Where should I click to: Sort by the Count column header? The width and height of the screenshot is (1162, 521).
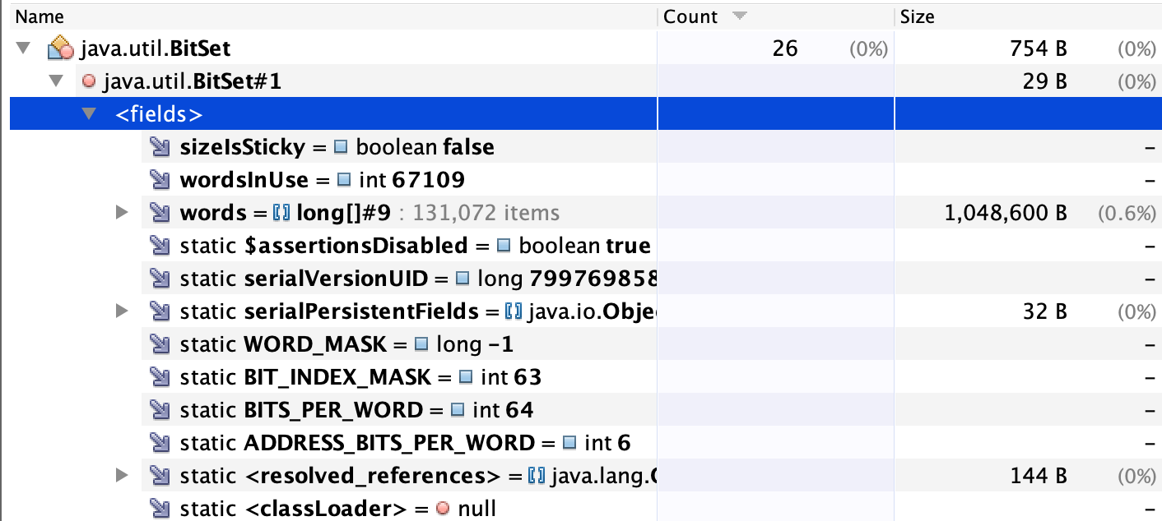click(691, 16)
